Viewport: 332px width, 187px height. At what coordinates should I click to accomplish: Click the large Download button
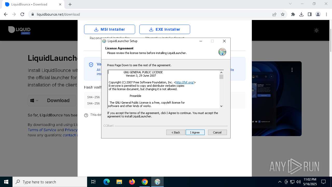point(58,101)
